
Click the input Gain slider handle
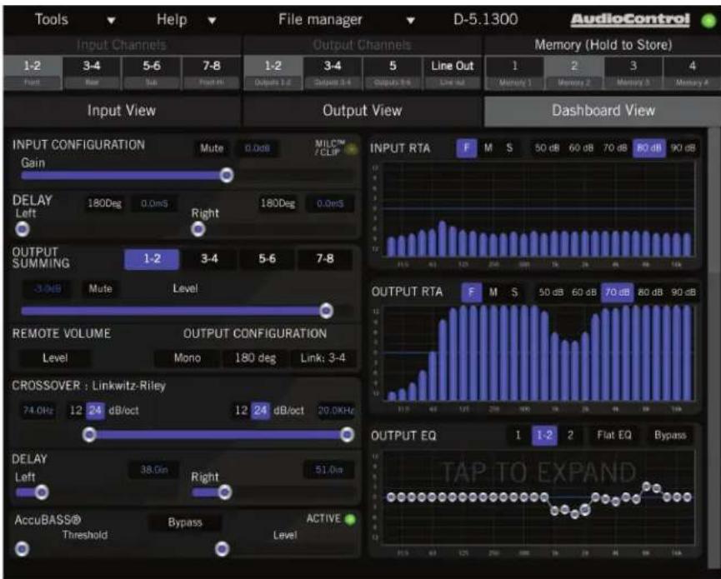click(x=226, y=175)
